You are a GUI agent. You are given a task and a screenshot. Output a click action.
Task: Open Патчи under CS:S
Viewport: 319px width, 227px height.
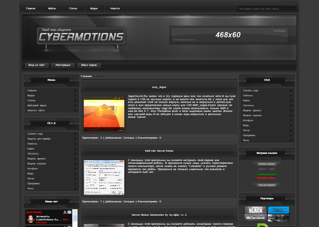coord(267,130)
